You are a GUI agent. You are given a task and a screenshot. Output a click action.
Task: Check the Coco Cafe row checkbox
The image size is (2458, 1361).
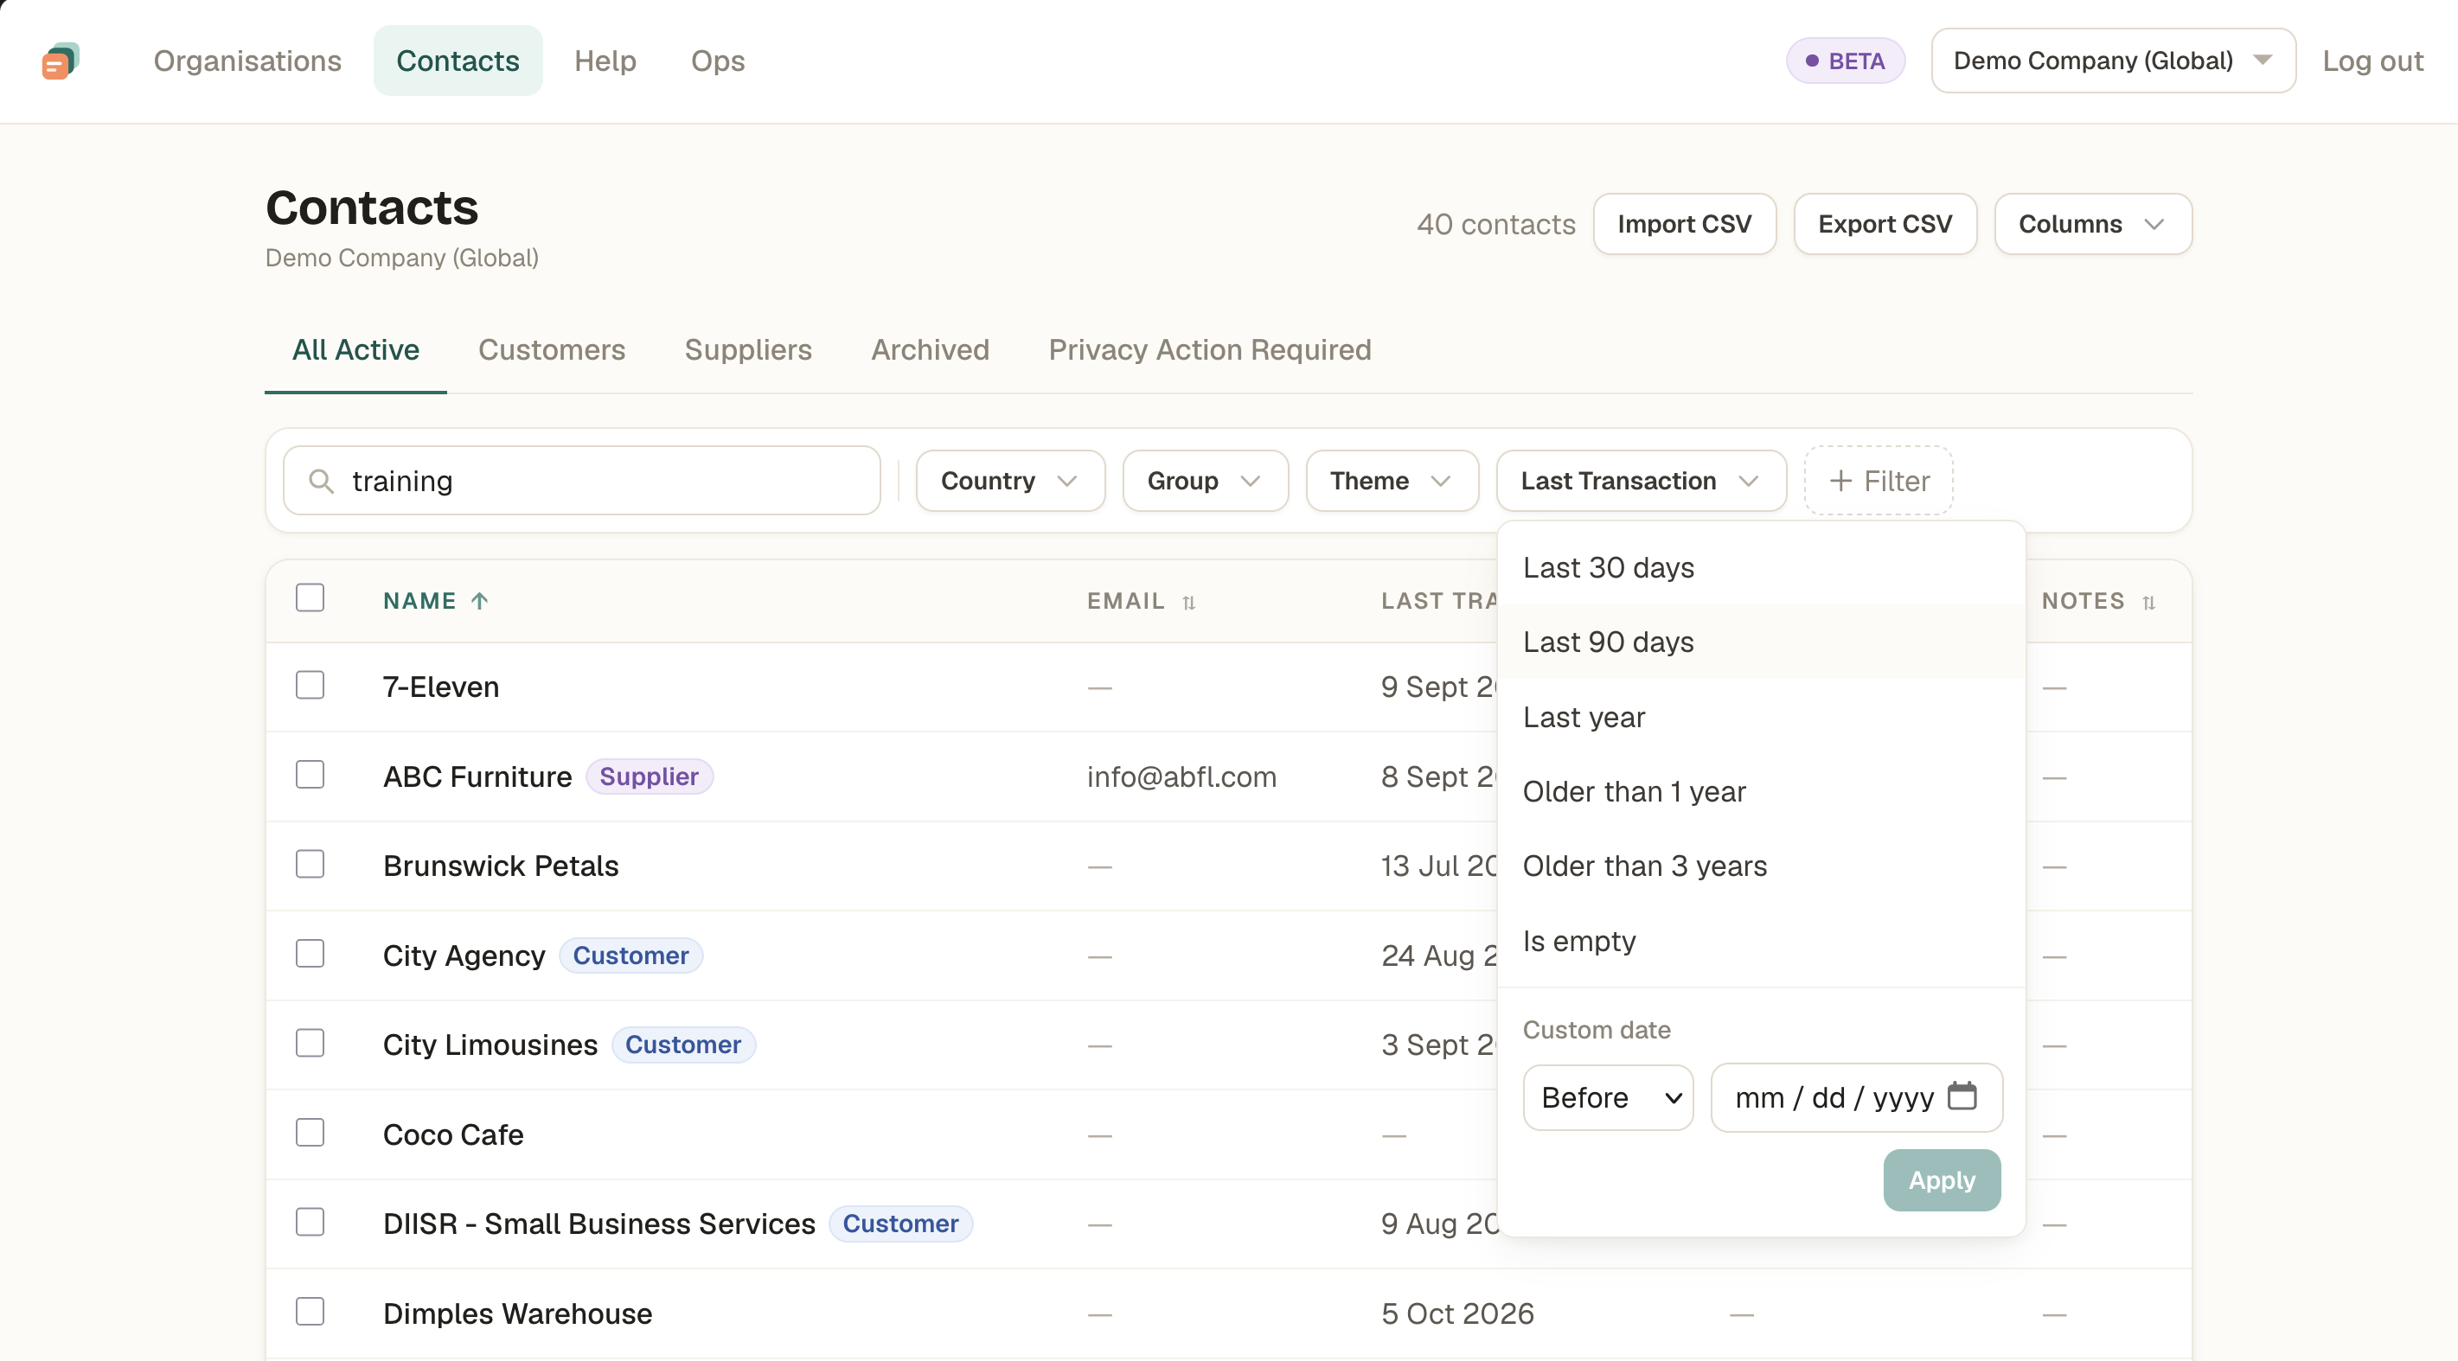pos(310,1133)
